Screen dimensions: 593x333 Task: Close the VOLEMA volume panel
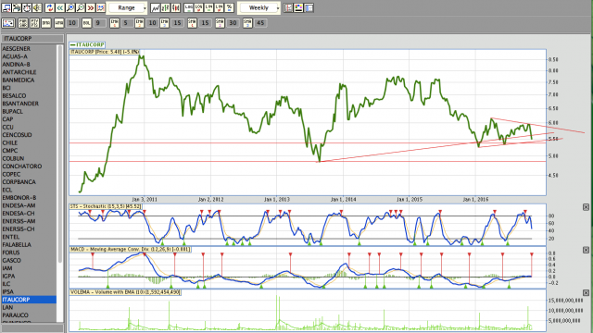pyautogui.click(x=586, y=293)
